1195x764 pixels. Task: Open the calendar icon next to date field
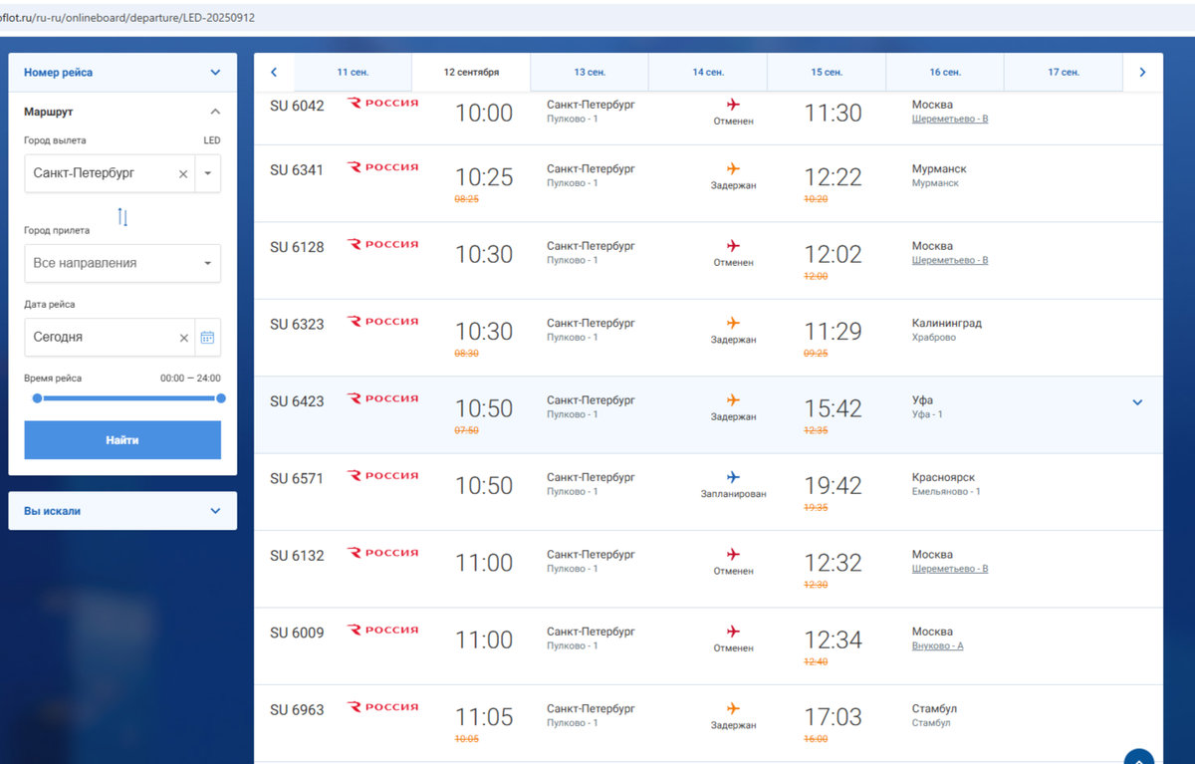208,337
